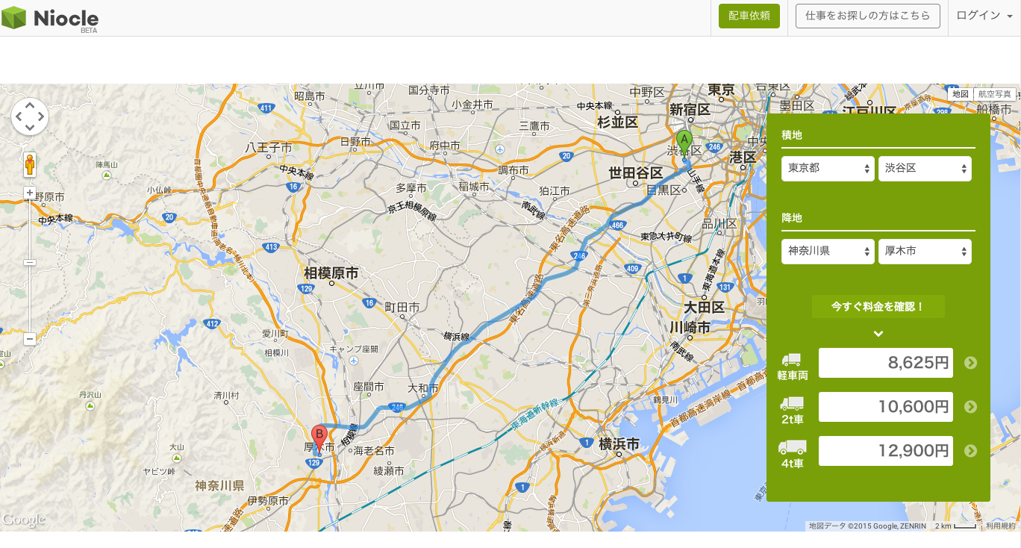
Task: Click the 世田谷区 map label
Action: pos(636,173)
